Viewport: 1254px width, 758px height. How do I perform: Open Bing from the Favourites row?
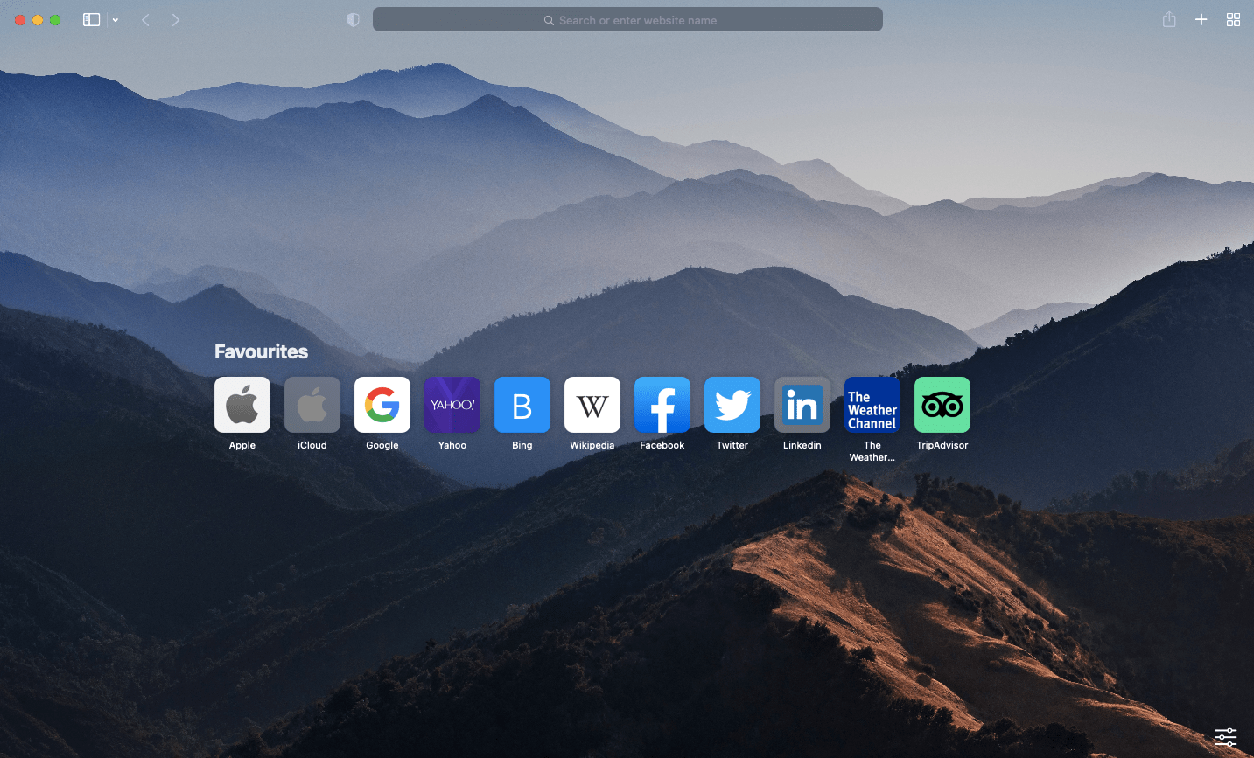[522, 405]
